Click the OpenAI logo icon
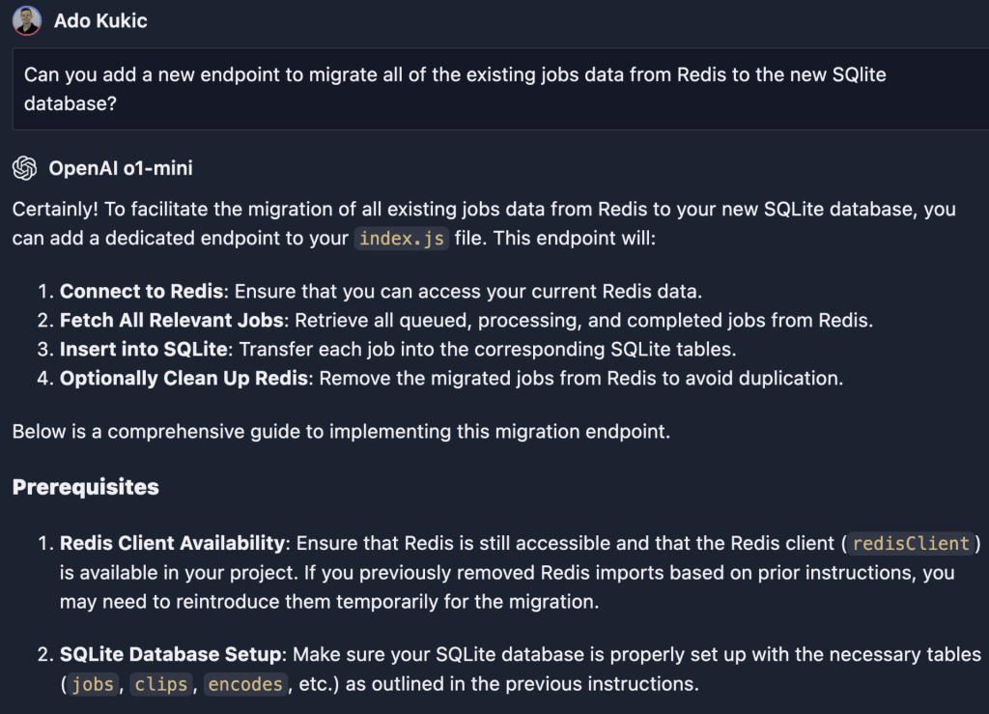 pos(25,168)
